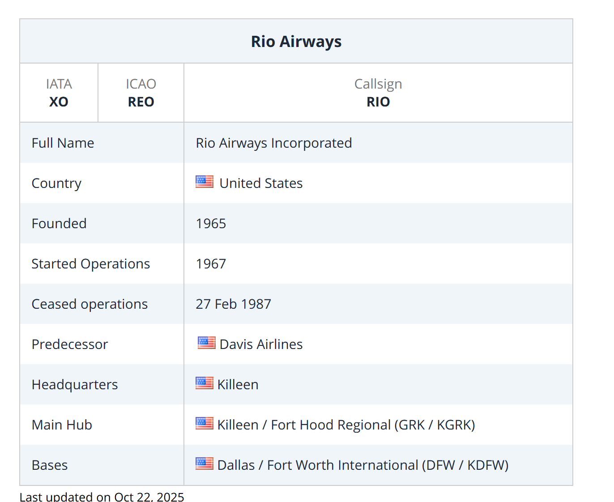Click the Predecessor row label
This screenshot has height=502, width=614.
coord(70,344)
